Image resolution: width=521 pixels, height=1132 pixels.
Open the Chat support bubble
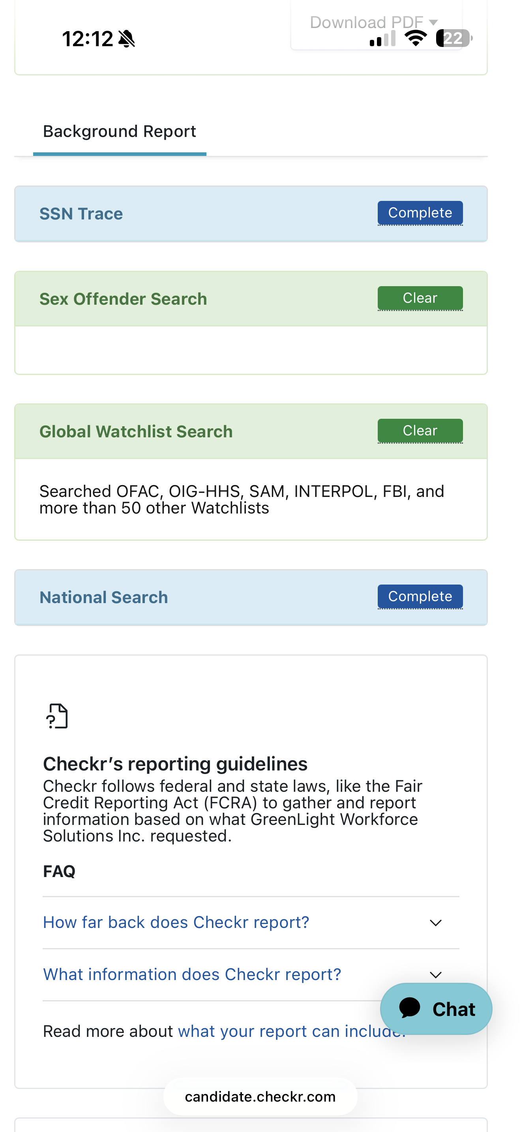[436, 1009]
